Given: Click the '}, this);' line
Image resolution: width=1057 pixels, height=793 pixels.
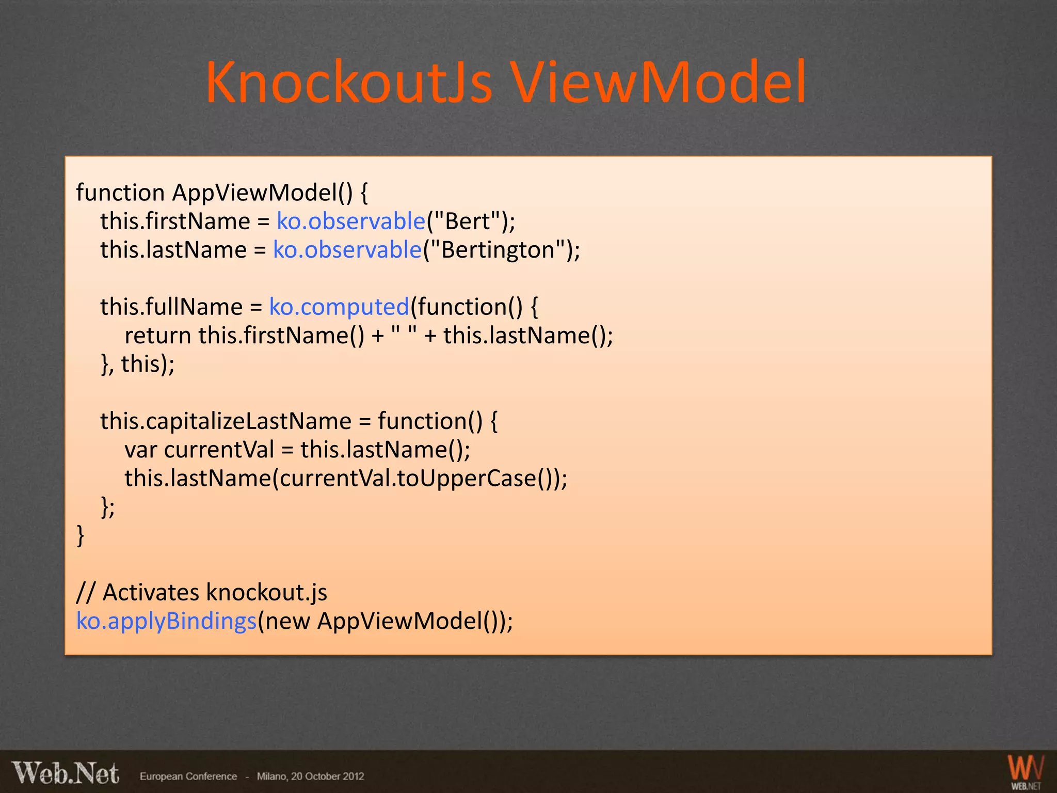Looking at the screenshot, I should click(x=137, y=364).
